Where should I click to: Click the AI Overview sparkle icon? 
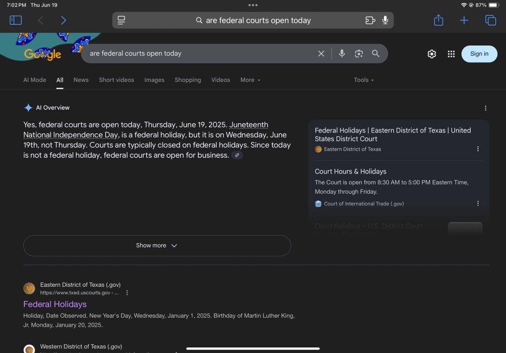[28, 108]
